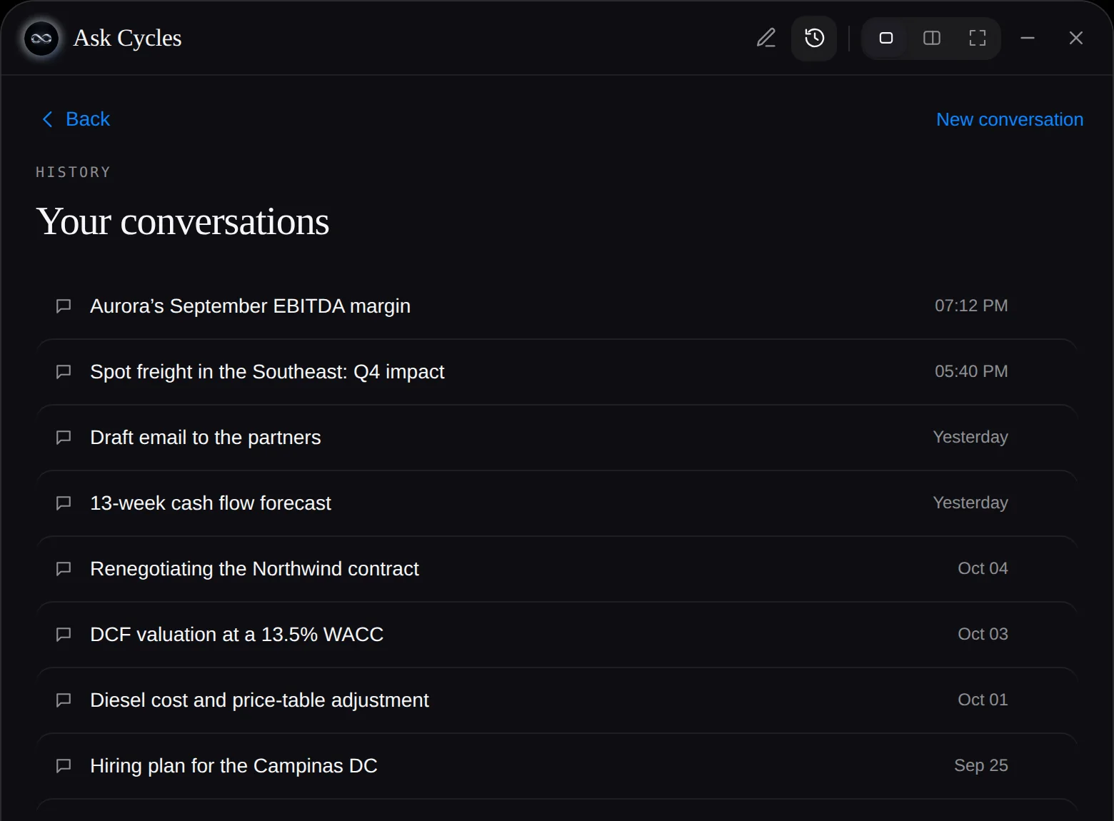Click the 05:40 PM timestamp
This screenshot has width=1114, height=821.
(x=971, y=371)
